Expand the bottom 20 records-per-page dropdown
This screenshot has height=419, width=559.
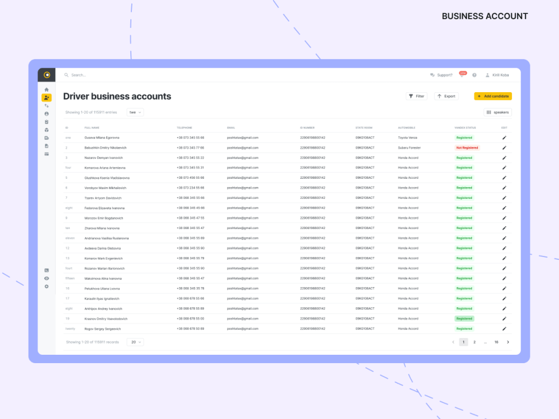click(135, 342)
